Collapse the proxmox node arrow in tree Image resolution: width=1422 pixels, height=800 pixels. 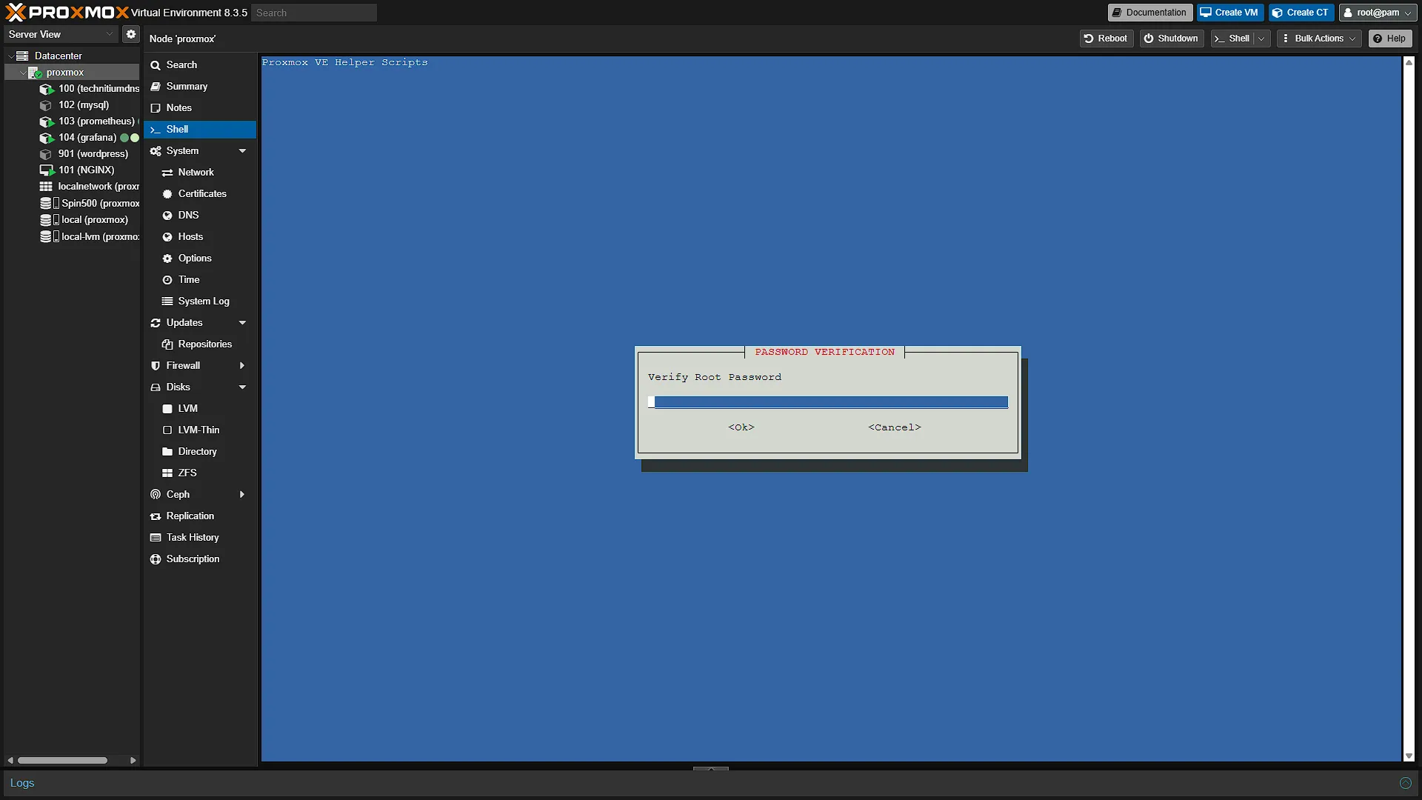(23, 73)
